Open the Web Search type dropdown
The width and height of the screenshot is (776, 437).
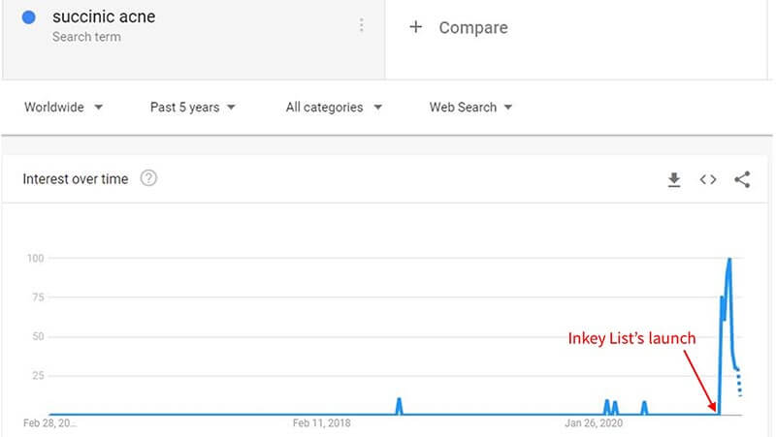coord(470,108)
